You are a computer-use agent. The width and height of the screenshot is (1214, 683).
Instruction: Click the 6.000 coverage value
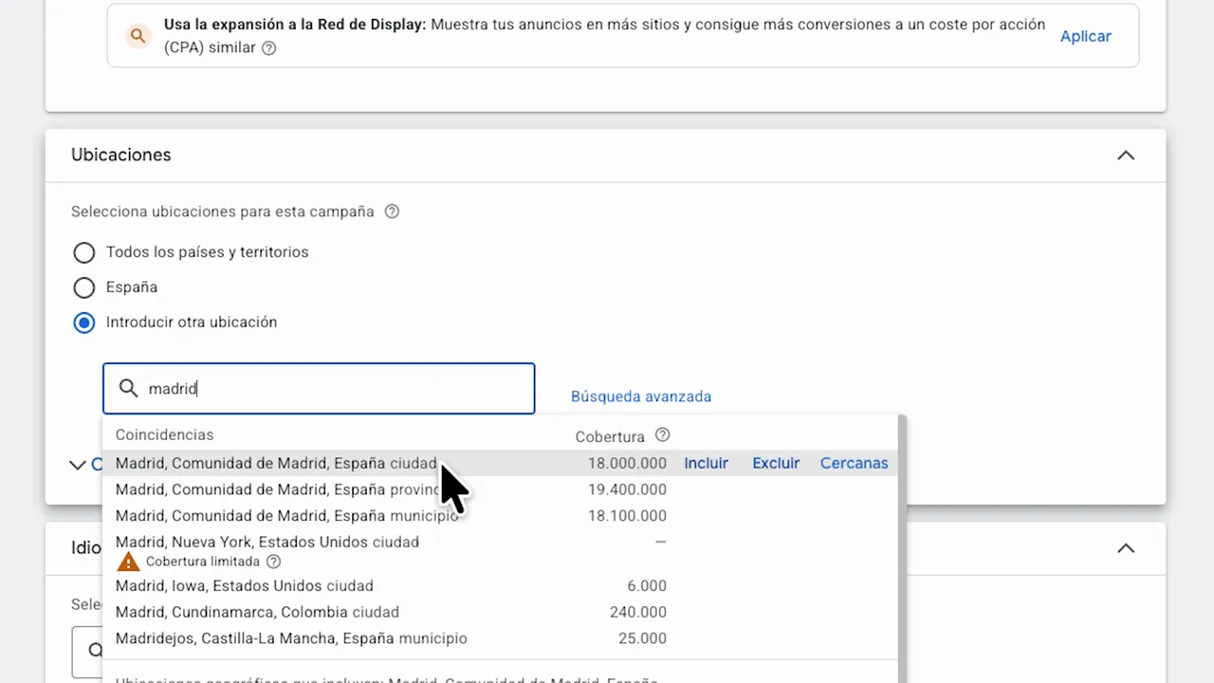pyautogui.click(x=647, y=586)
